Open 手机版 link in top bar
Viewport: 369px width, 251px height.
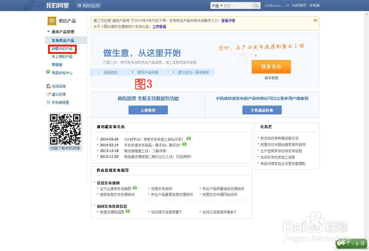314,6
